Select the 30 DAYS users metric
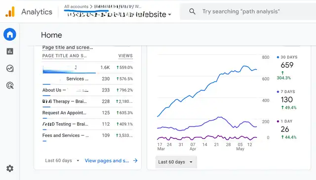This screenshot has width=316, height=180. [287, 68]
